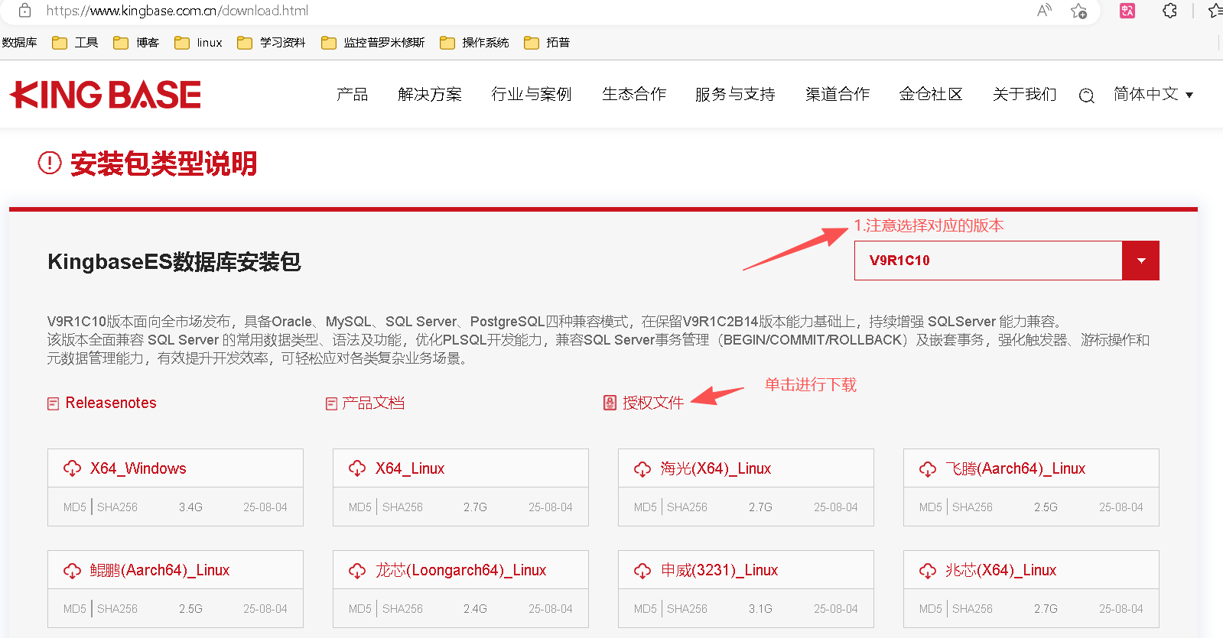Download the 鲲鹏(Aarch64)_Linux package

click(x=160, y=570)
